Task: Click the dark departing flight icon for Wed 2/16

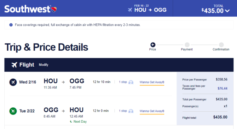Action: coord(13,82)
